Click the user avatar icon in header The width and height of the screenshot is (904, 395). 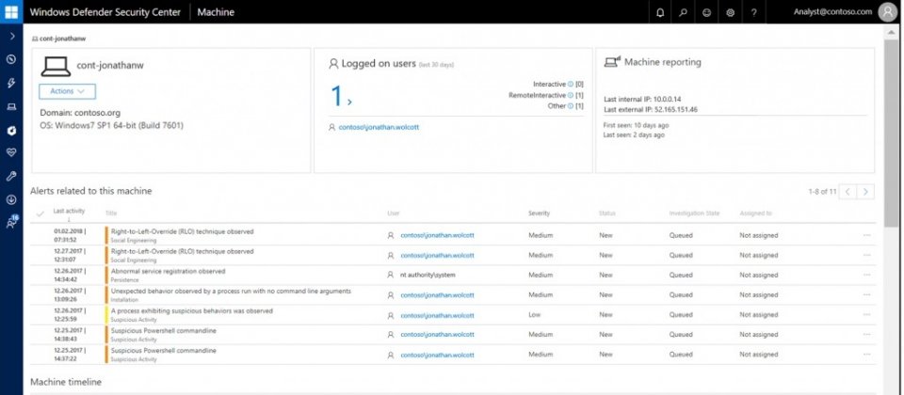887,12
